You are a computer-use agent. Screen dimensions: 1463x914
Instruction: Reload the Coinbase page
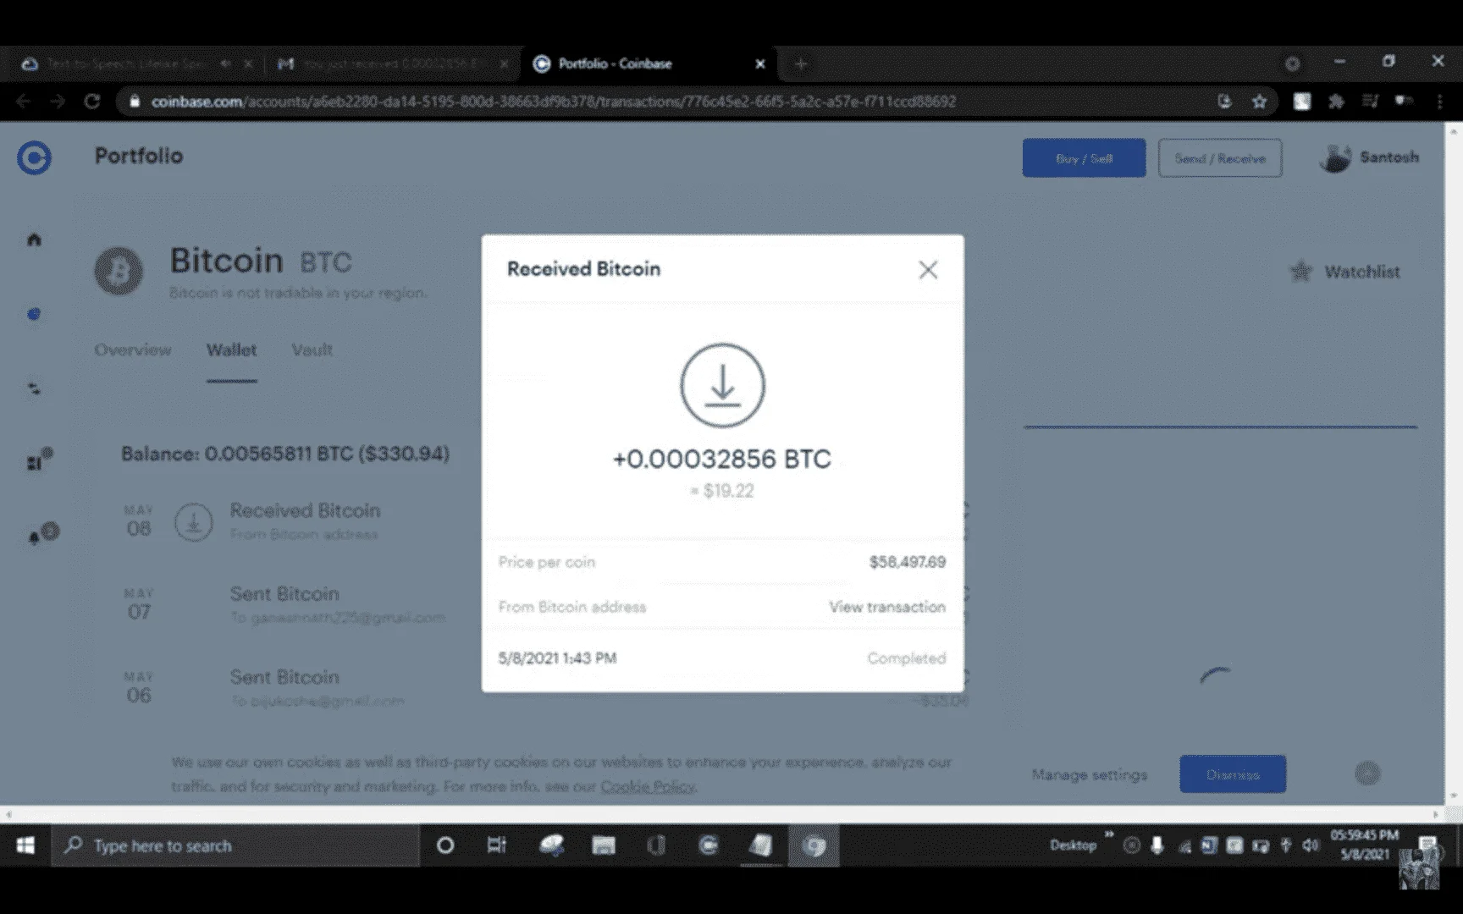tap(91, 102)
